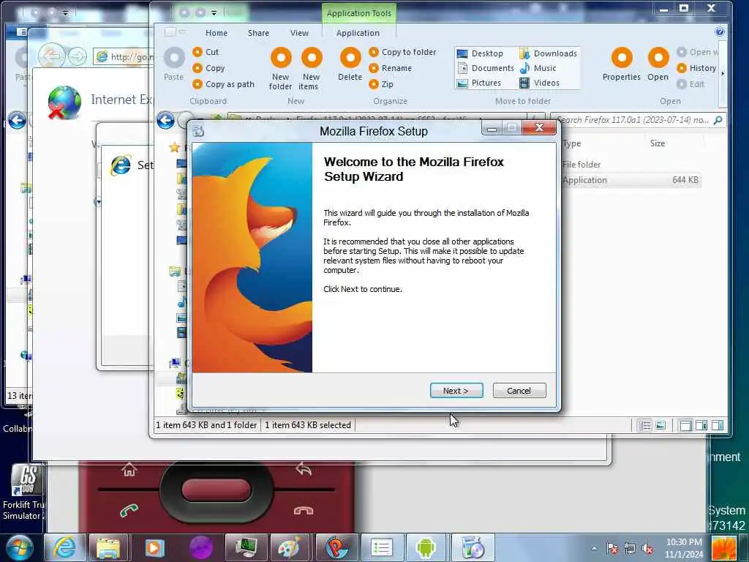This screenshot has height=562, width=749.
Task: Toggle the rightmost details pane button
Action: point(718,425)
